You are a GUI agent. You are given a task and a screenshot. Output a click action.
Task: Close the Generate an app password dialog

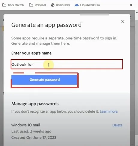point(123,21)
